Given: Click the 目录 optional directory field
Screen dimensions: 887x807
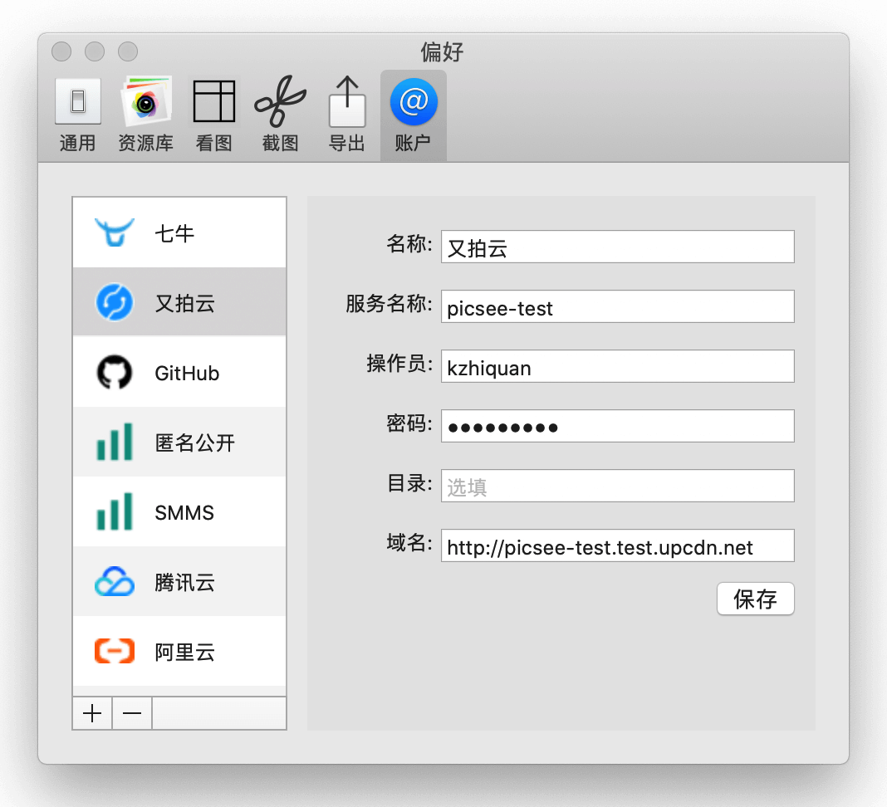Looking at the screenshot, I should (x=618, y=486).
